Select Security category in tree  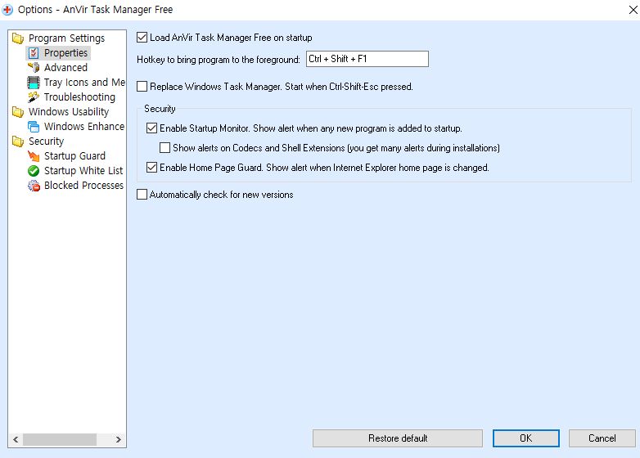point(46,141)
